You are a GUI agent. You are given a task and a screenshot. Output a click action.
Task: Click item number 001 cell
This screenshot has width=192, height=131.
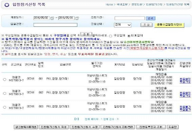pyautogui.click(x=41, y=79)
